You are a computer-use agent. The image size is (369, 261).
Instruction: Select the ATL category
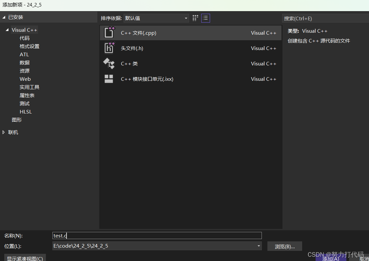click(x=24, y=54)
